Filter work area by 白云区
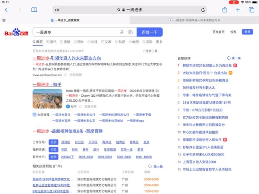The width and height of the screenshot is (259, 194). point(79,142)
